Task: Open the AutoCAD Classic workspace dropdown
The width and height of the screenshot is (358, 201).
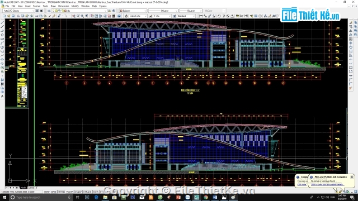Action: pyautogui.click(x=18, y=11)
